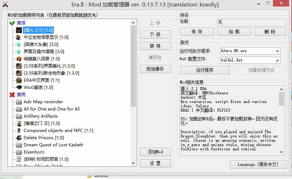The image size is (292, 179).
Task: Click the 城镇第八招募 mod icon
Action: click(19, 59)
